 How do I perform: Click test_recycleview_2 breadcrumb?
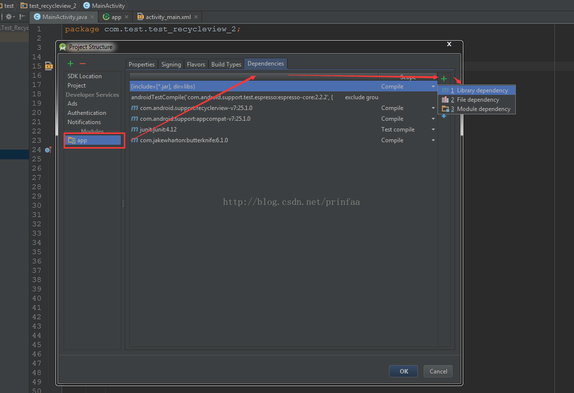(48, 5)
